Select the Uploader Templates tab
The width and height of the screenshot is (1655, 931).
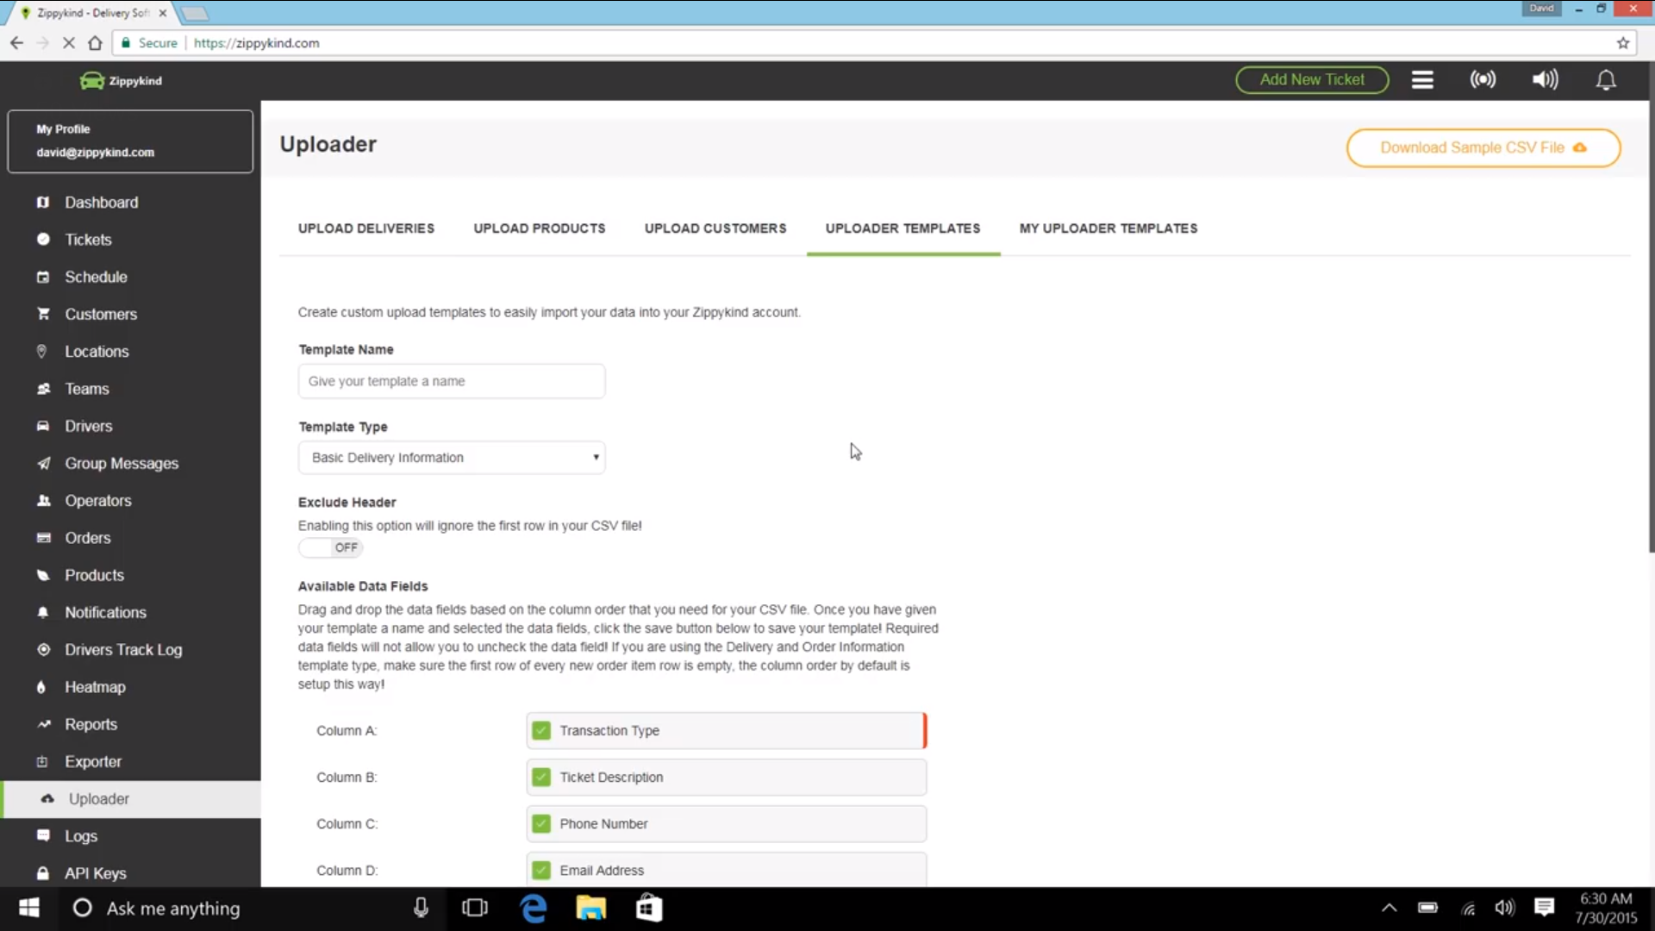click(902, 228)
